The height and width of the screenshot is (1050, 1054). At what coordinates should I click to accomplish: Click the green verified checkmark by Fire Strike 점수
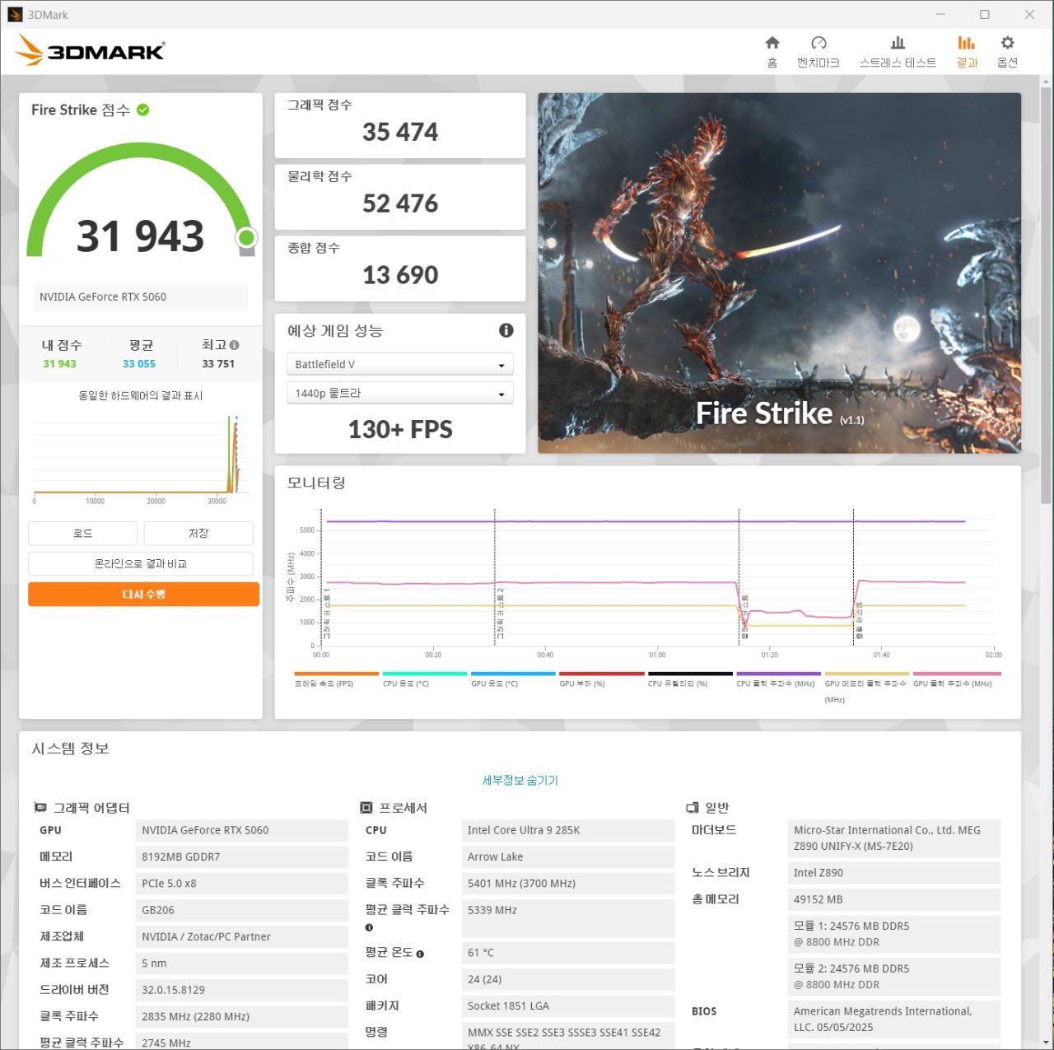coord(143,110)
